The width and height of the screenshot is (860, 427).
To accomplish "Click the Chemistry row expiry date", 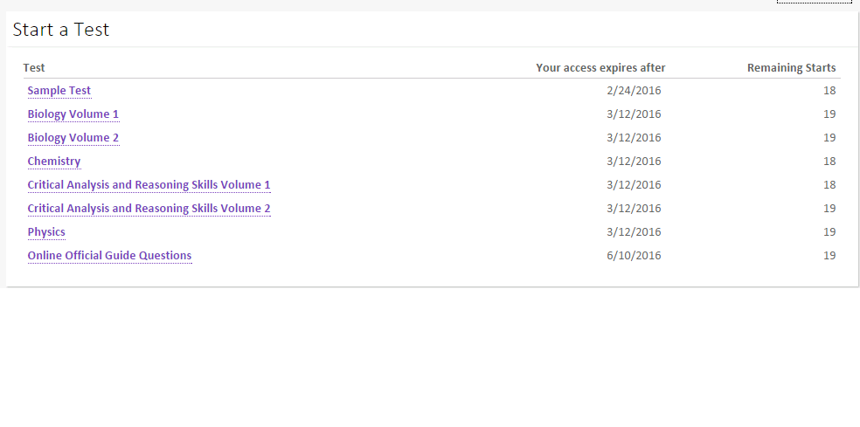I will click(x=634, y=162).
